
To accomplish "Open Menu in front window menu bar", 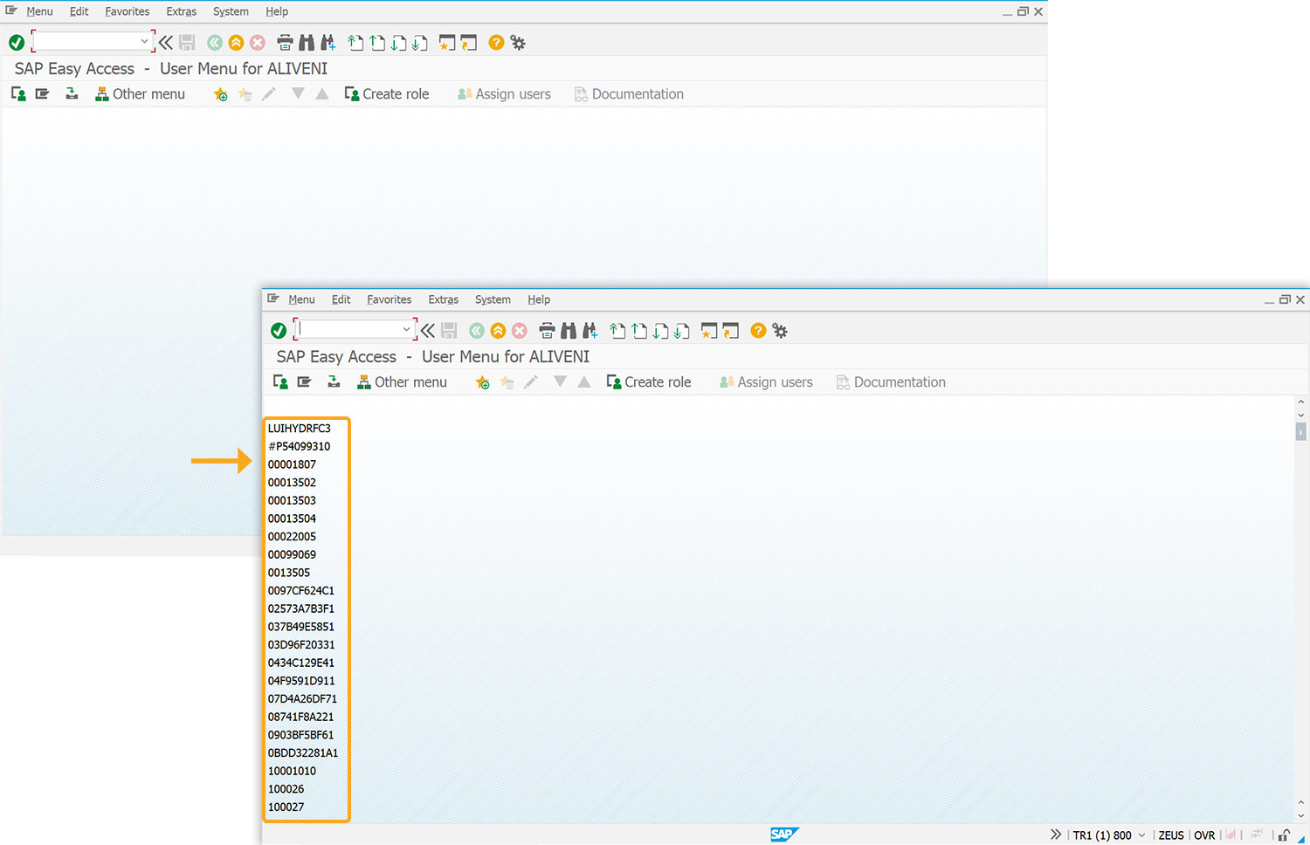I will [302, 299].
